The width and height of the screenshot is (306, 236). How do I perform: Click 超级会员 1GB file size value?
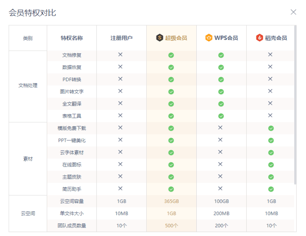pyautogui.click(x=171, y=213)
